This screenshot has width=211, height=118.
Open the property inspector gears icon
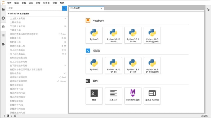(208, 9)
